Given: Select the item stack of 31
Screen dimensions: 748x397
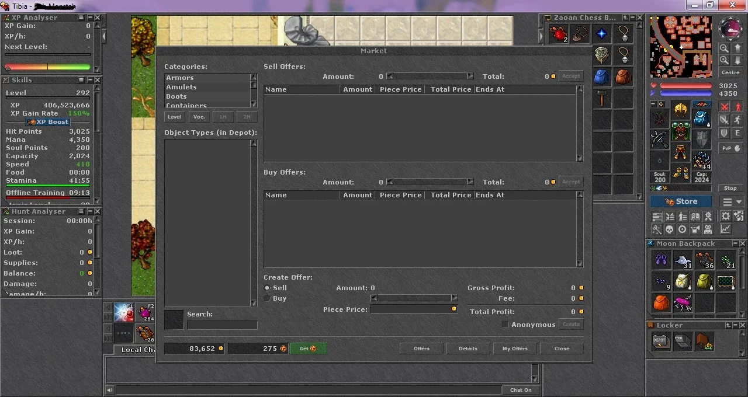Looking at the screenshot, I should pos(683,259).
